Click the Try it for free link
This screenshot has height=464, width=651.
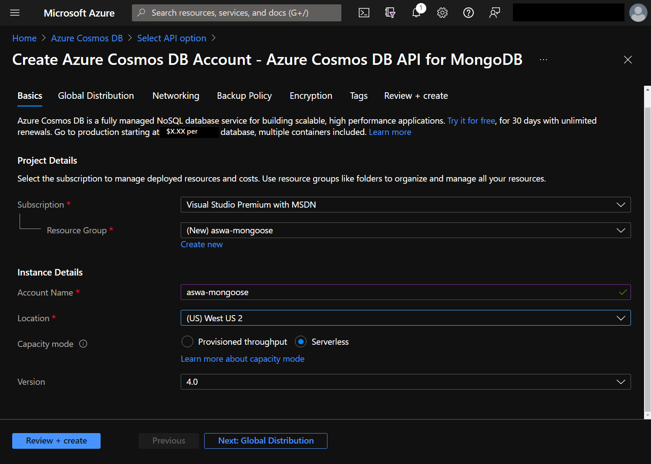471,121
